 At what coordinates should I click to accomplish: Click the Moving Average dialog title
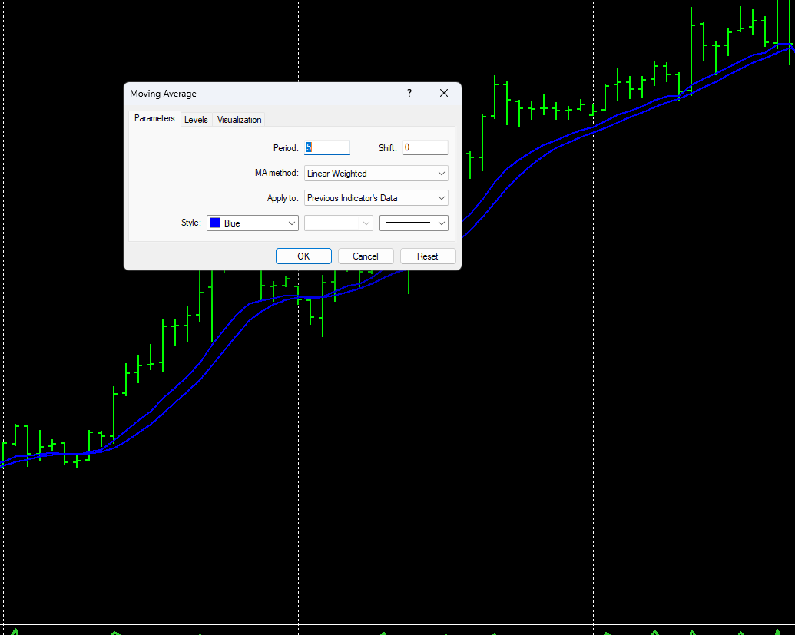(163, 94)
